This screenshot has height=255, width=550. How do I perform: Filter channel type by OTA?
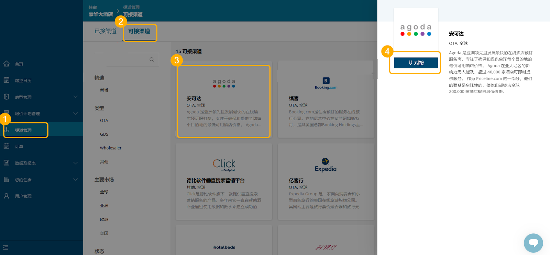pyautogui.click(x=104, y=121)
